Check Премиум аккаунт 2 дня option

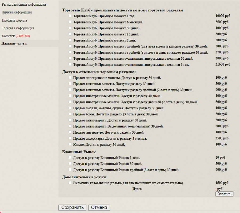tap(70, 40)
